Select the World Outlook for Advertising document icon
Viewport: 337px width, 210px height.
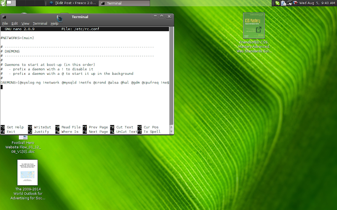point(27,172)
